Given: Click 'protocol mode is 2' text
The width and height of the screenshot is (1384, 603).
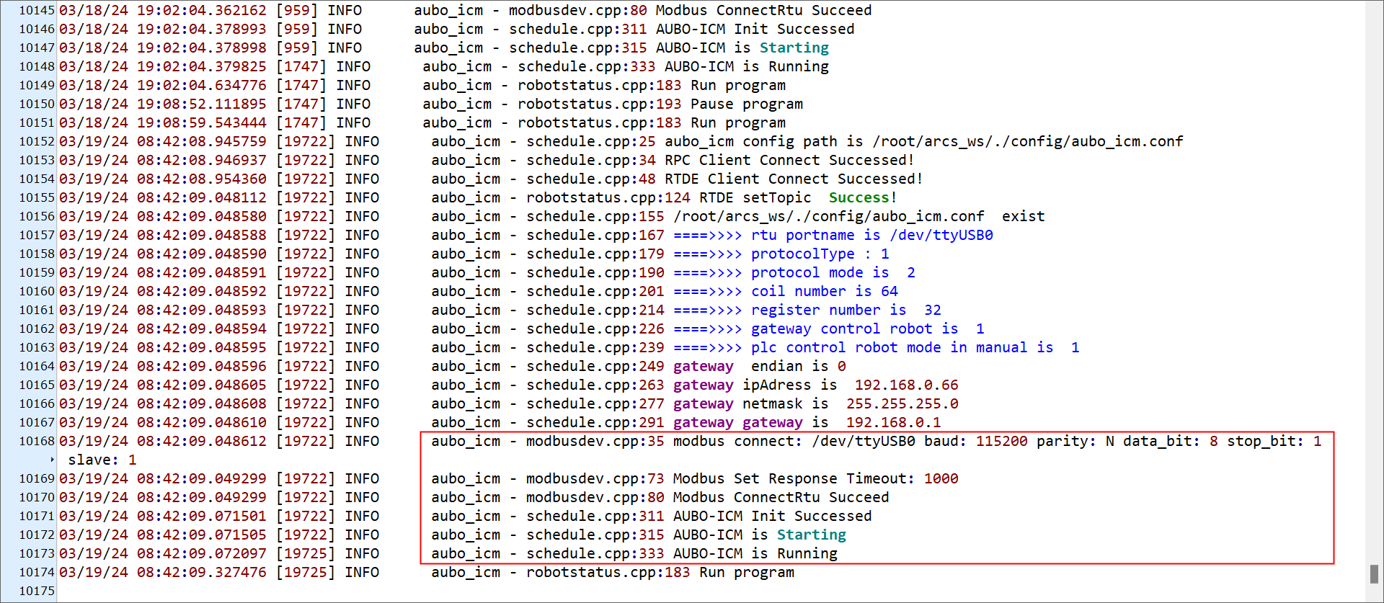Looking at the screenshot, I should 833,272.
